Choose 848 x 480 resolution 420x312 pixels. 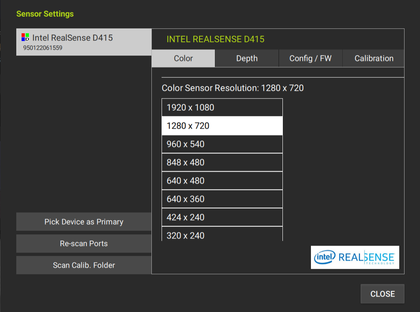point(222,162)
